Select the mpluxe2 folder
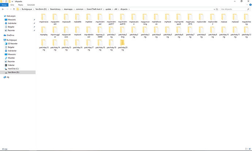 click(235, 19)
